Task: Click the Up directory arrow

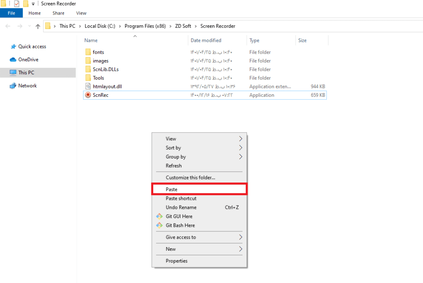Action: coord(38,26)
